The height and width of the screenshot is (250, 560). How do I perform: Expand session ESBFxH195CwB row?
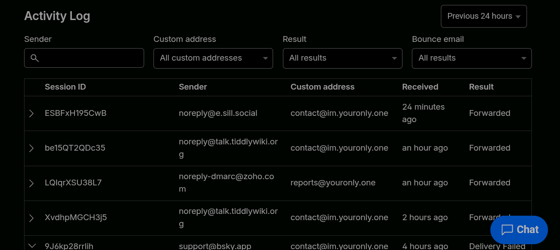(x=32, y=114)
